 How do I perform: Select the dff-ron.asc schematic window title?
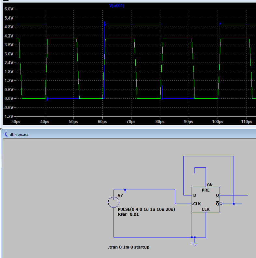[19, 135]
